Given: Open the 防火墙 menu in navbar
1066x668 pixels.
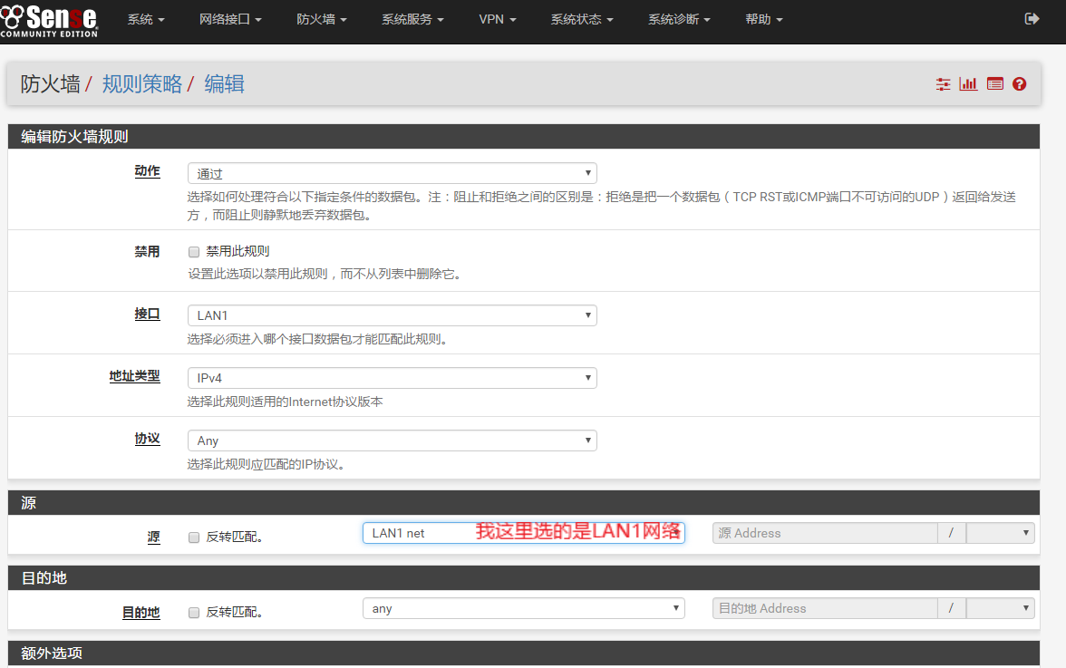Looking at the screenshot, I should [x=321, y=19].
